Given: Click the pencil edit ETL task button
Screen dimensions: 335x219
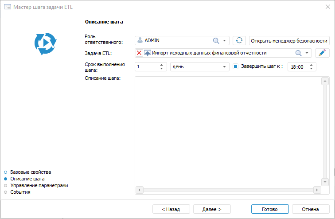Looking at the screenshot, I should pyautogui.click(x=322, y=53).
